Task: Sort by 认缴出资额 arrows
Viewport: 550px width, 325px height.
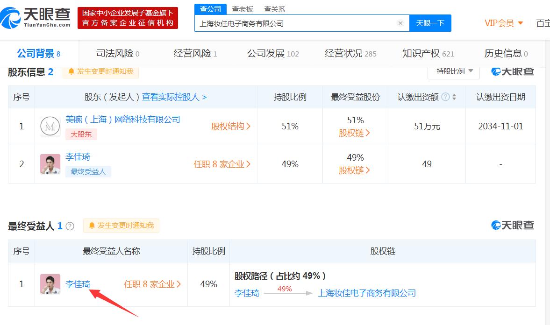Action: (454, 97)
